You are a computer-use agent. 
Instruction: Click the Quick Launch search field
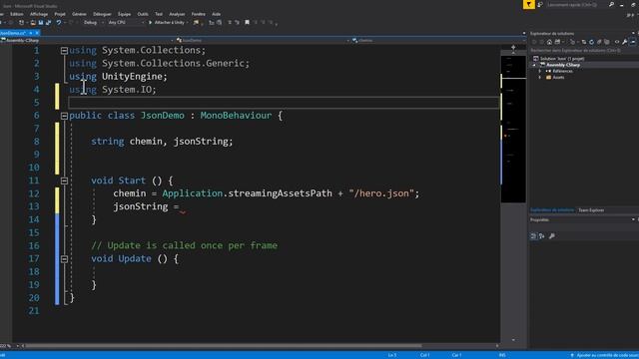point(577,4)
